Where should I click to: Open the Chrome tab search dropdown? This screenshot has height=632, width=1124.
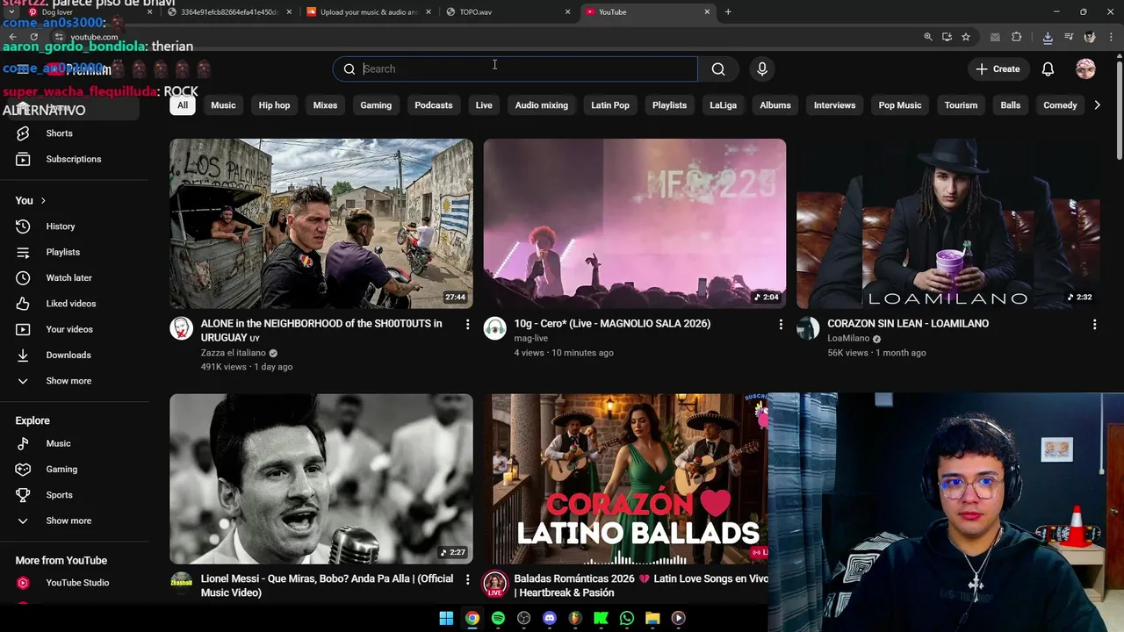(11, 12)
